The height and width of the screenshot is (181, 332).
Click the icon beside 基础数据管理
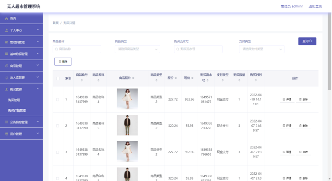click(x=7, y=54)
